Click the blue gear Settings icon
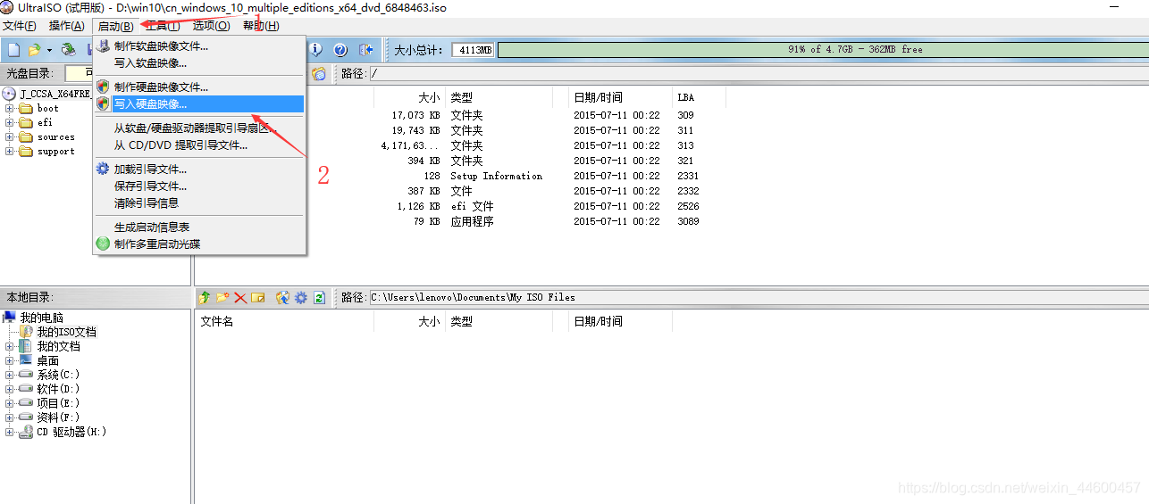1149x504 pixels. click(x=301, y=297)
